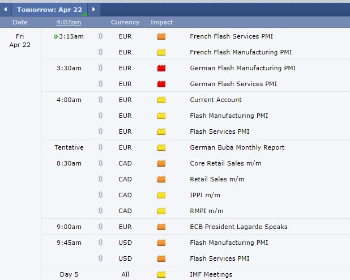
Task: Select the 9:00am time cell
Action: click(69, 227)
